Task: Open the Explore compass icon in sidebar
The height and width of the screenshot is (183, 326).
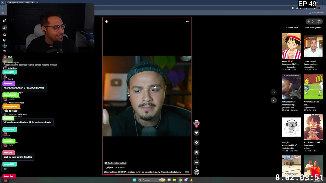Action: 5,40
